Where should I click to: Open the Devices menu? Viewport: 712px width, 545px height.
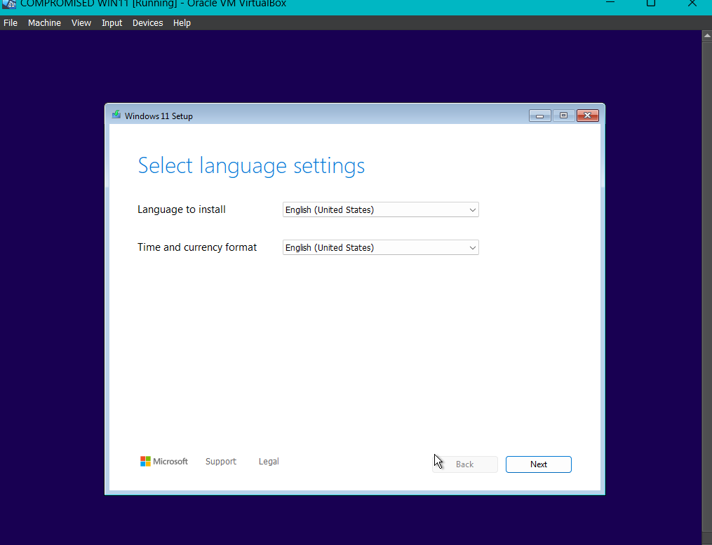pyautogui.click(x=147, y=22)
